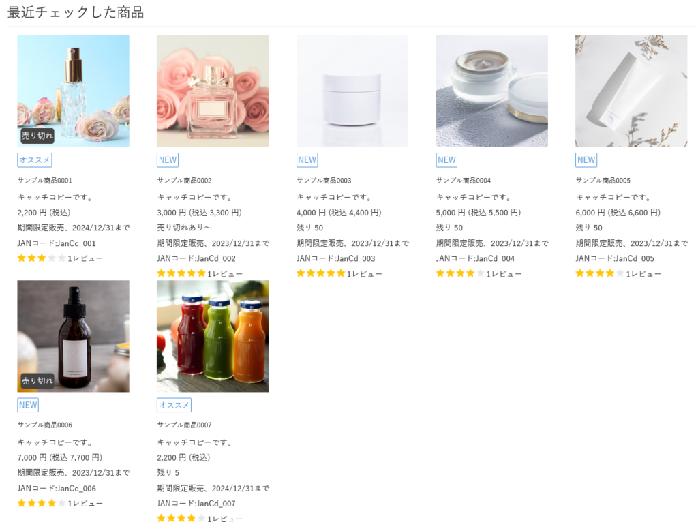Image resolution: width=698 pixels, height=531 pixels.
Task: Click the star rating for サンプル商品0005
Action: [x=600, y=274]
